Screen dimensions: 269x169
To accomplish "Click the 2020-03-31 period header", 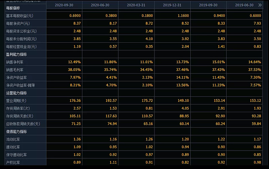I will (x=136, y=5).
